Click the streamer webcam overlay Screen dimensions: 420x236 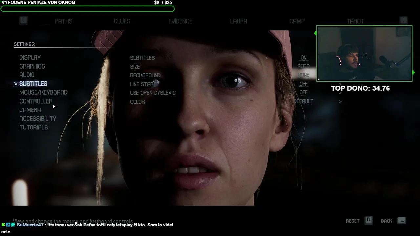point(364,53)
